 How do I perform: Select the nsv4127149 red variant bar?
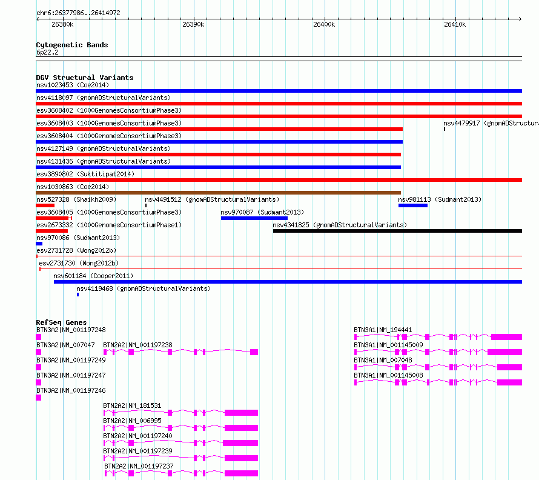218,155
